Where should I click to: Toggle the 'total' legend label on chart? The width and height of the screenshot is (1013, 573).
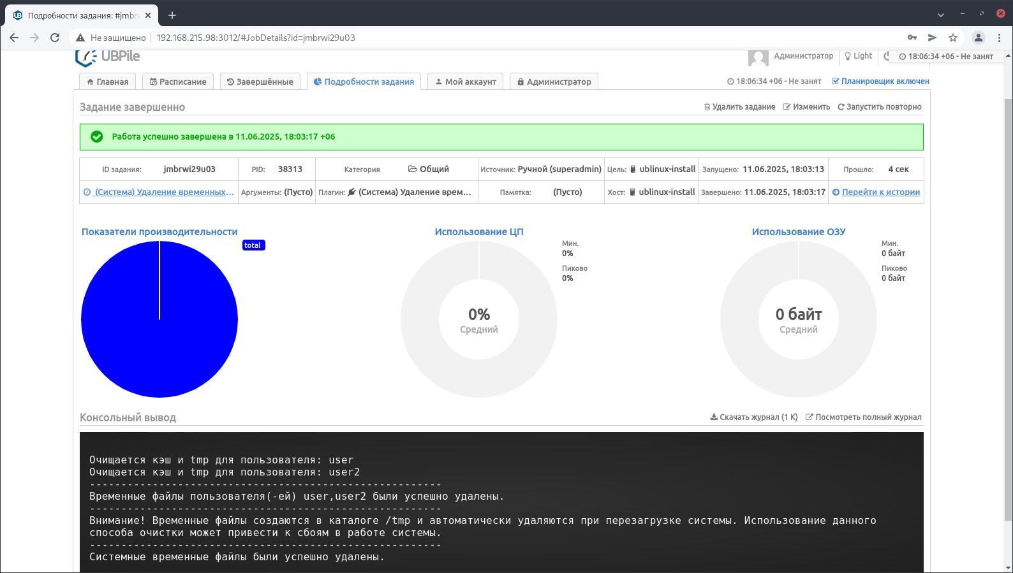tap(253, 245)
